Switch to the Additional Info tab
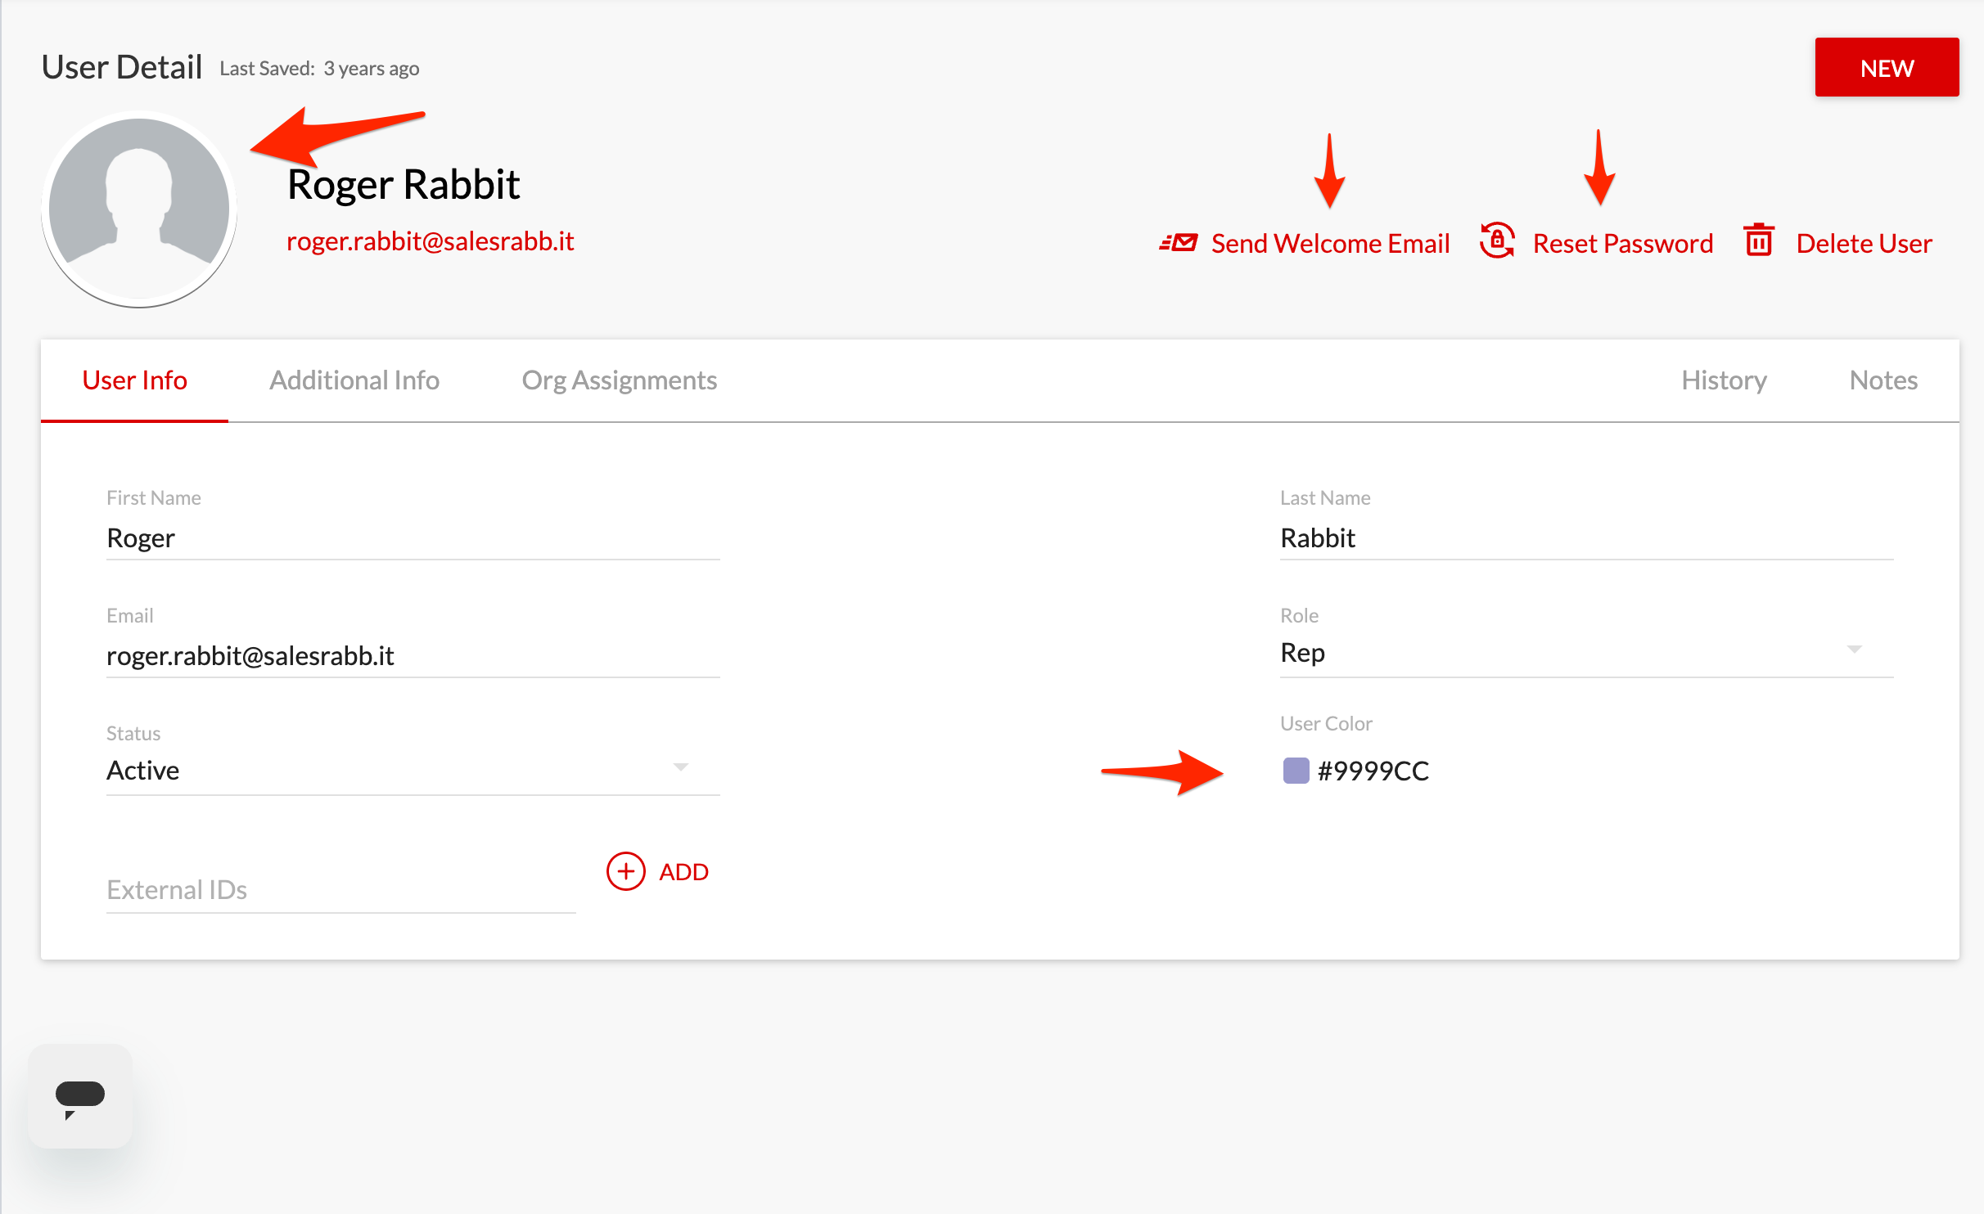This screenshot has width=1984, height=1214. tap(354, 380)
